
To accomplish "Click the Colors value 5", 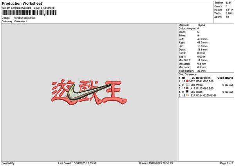I will pyautogui.click(x=226, y=6).
